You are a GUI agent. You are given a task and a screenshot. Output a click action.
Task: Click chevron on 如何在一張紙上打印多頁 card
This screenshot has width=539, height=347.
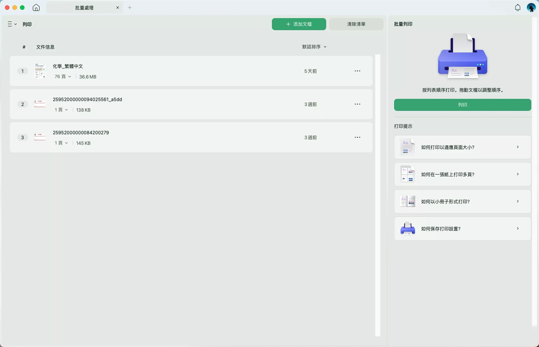pos(518,174)
